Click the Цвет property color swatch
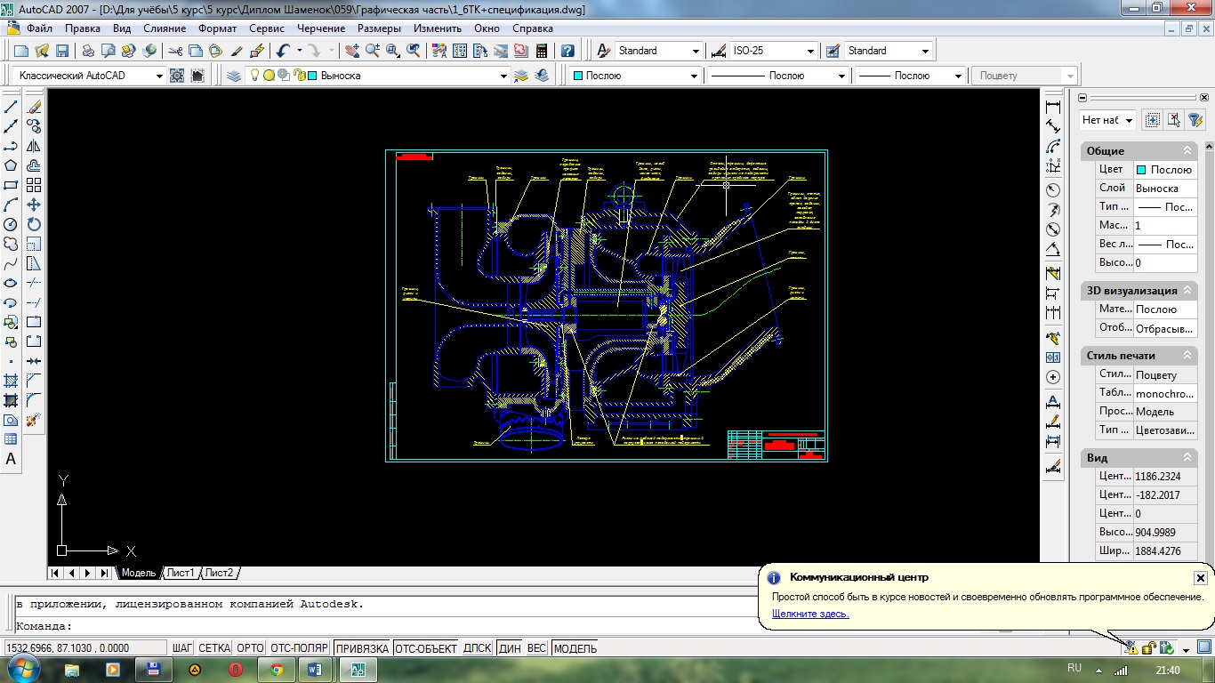The width and height of the screenshot is (1215, 683). point(1141,170)
